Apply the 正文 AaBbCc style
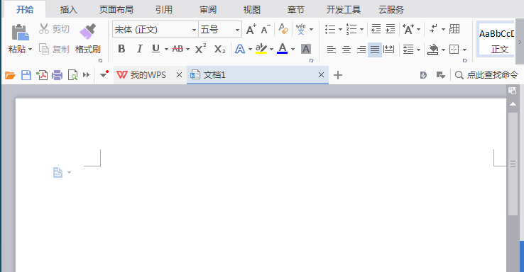524x272 pixels. pyautogui.click(x=496, y=40)
